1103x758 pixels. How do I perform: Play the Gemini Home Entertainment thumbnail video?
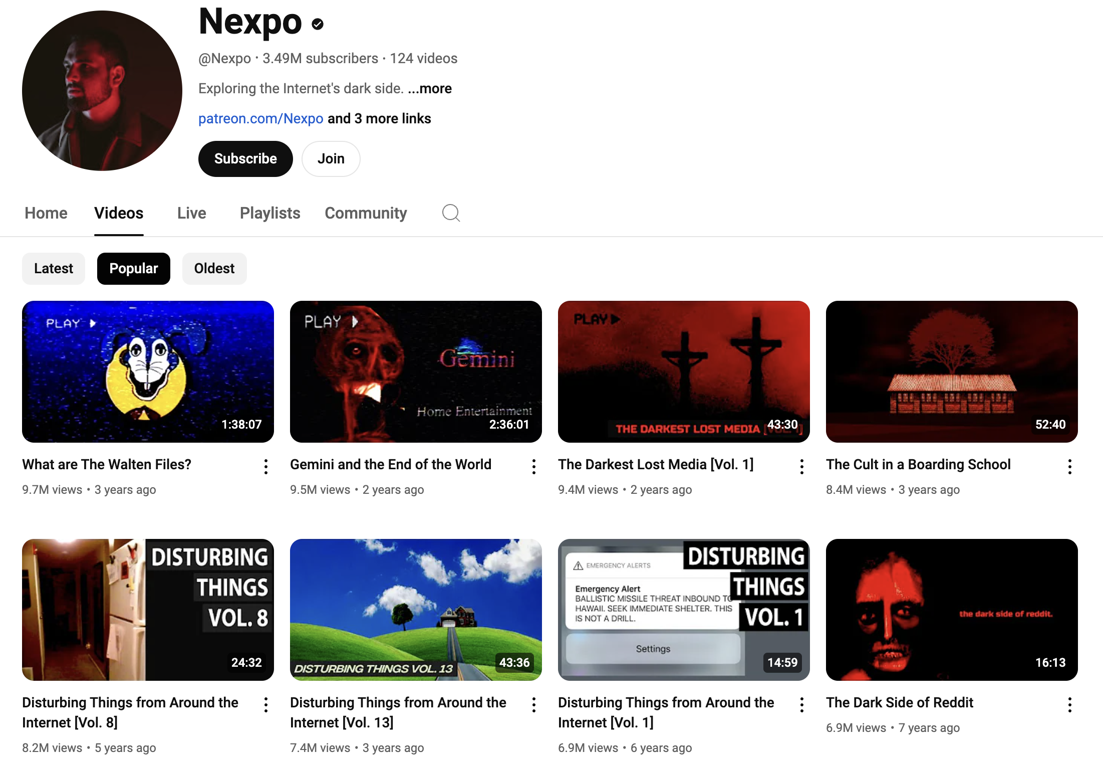[x=416, y=371]
